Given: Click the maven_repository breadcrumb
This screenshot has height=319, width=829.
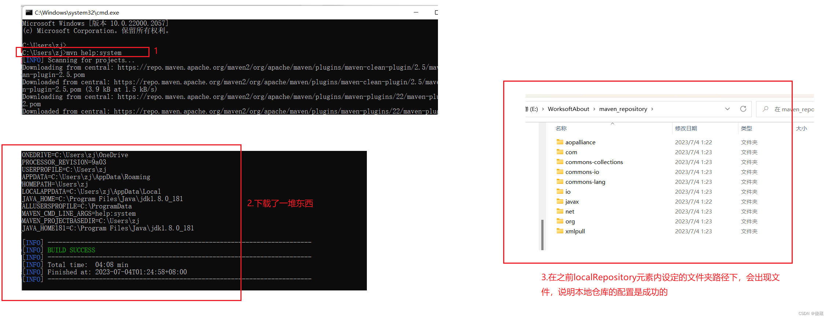Looking at the screenshot, I should pos(623,109).
